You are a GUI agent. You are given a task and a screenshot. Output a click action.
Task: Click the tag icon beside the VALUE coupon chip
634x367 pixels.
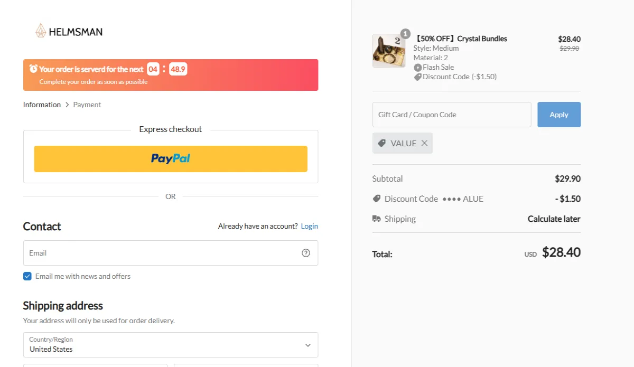pos(382,143)
